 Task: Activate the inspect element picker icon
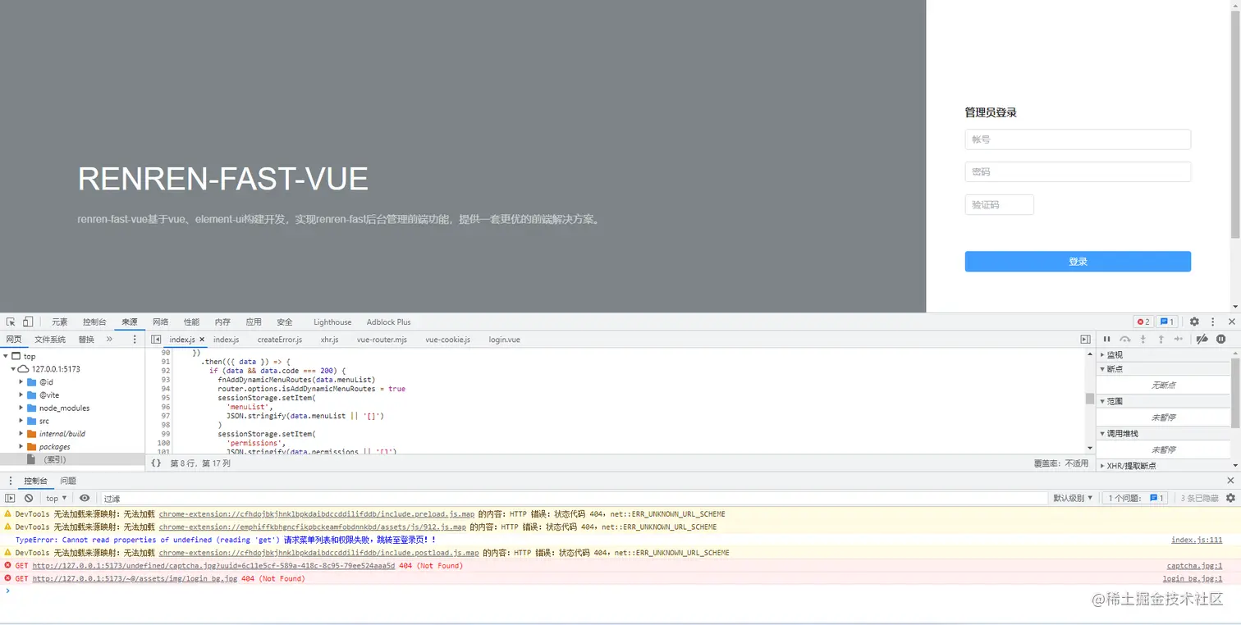[11, 322]
